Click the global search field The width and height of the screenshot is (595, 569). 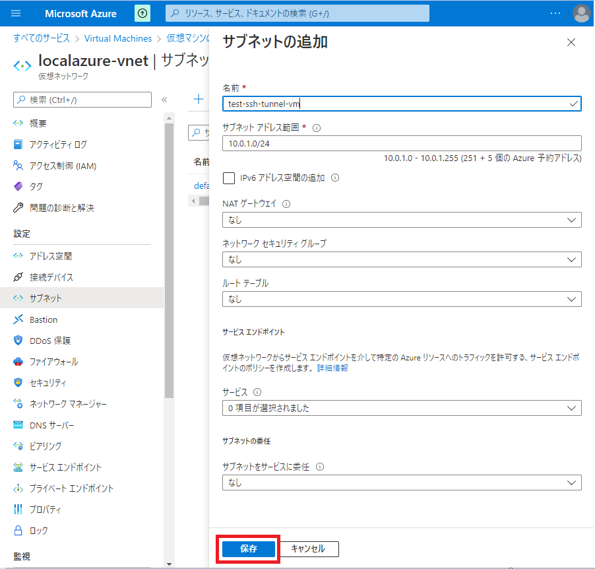[x=297, y=13]
